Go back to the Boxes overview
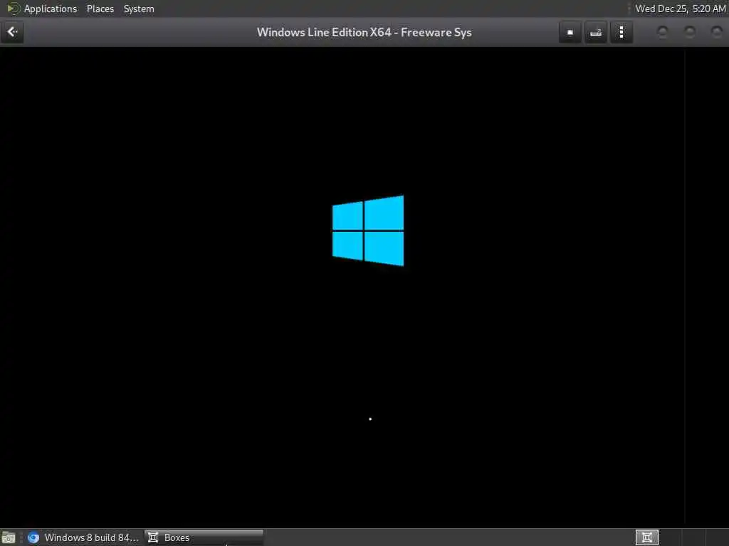Screen dimensions: 729x546 click(x=12, y=32)
